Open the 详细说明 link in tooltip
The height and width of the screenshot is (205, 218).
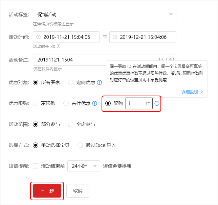pyautogui.click(x=192, y=92)
